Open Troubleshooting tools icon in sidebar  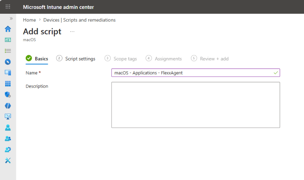(8, 161)
